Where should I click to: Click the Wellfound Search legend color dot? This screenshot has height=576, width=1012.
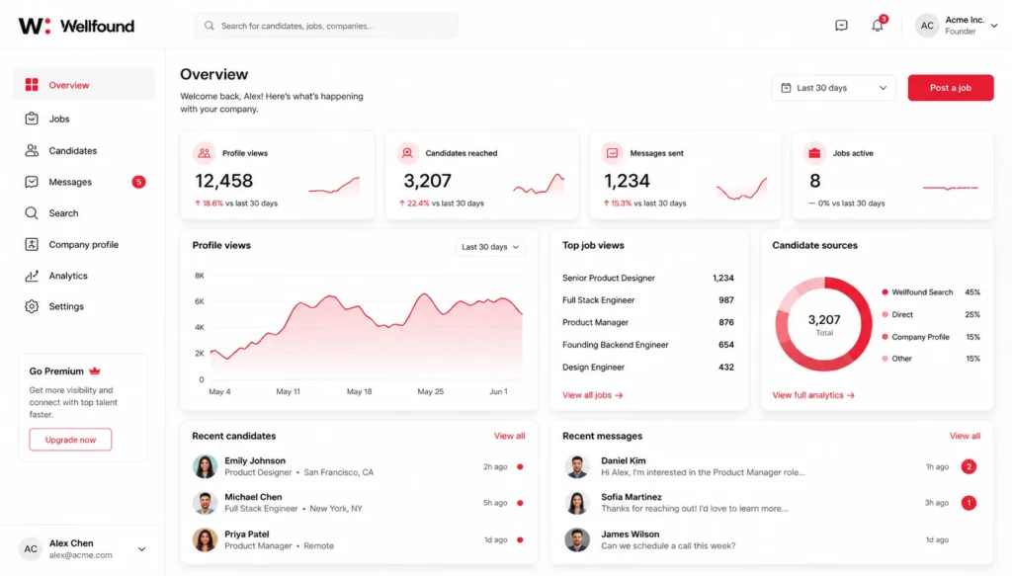click(885, 292)
